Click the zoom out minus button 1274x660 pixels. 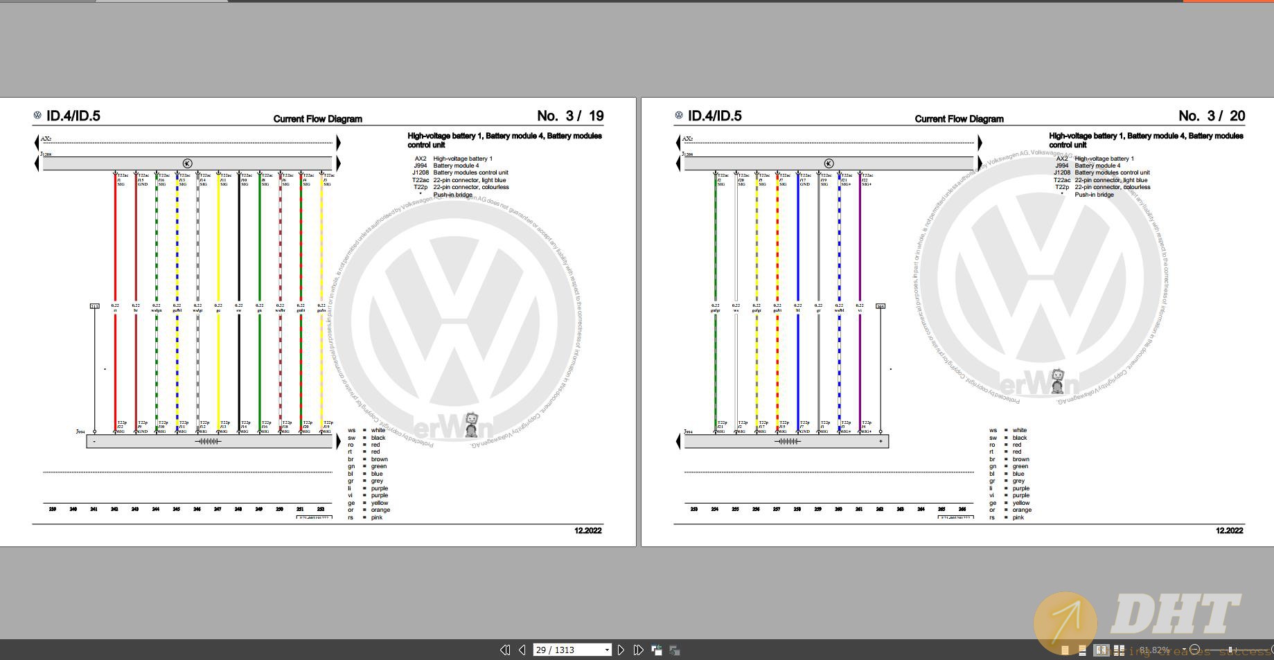point(1195,650)
